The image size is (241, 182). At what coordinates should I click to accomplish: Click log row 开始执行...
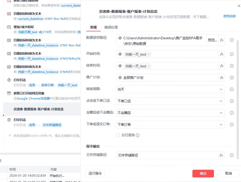[40, 176]
